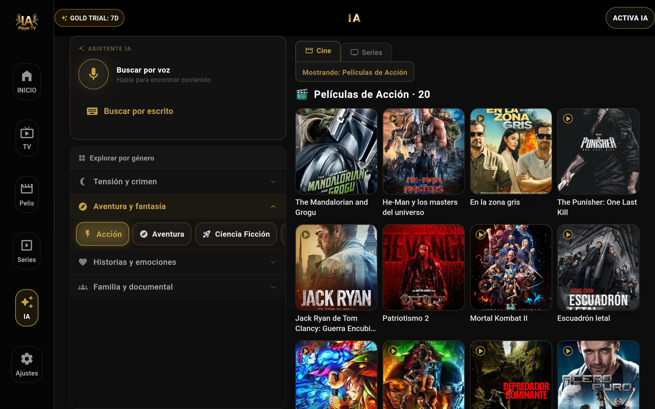Image resolution: width=655 pixels, height=409 pixels.
Task: Open the Series sidebar section
Action: pyautogui.click(x=27, y=251)
